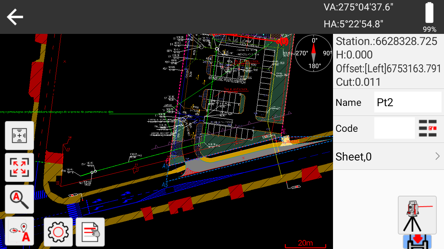Open the document list with hand icon
The width and height of the screenshot is (444, 249).
[x=90, y=232]
